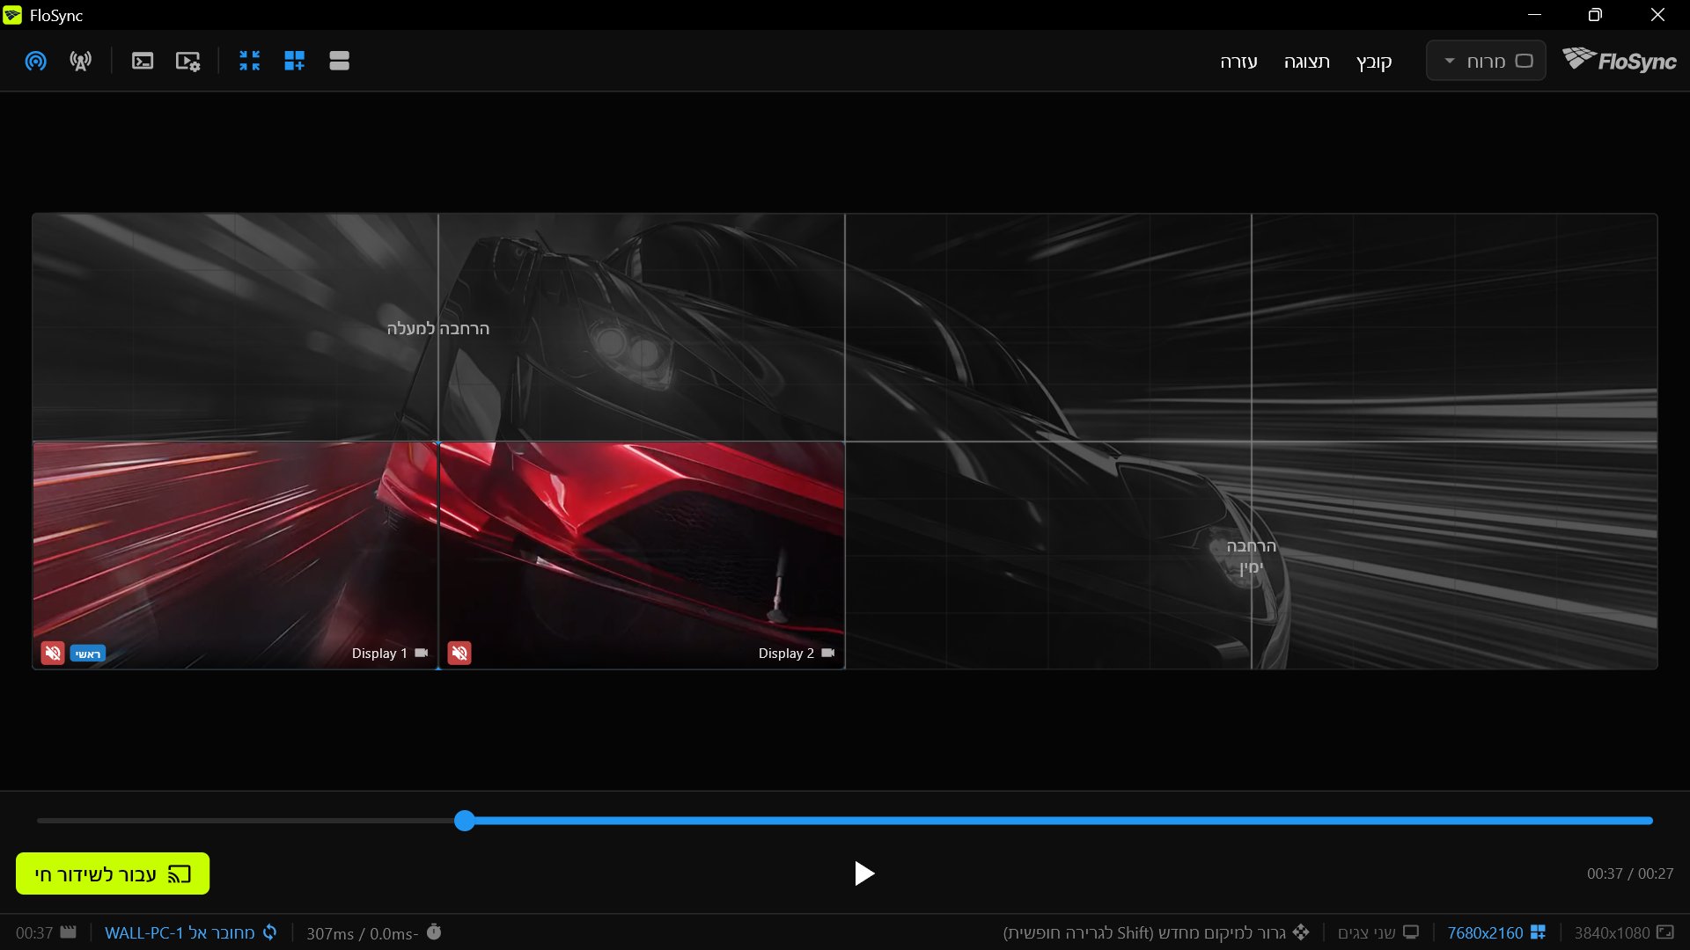The image size is (1690, 950).
Task: Click the ראשי badge on Display 1
Action: tap(88, 654)
